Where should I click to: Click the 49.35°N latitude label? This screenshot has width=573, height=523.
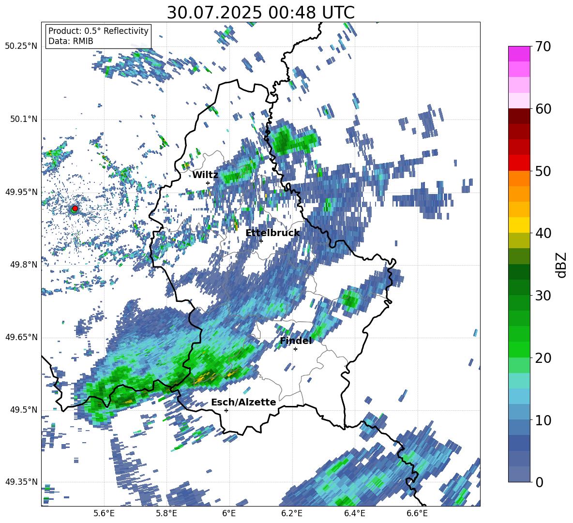click(21, 482)
